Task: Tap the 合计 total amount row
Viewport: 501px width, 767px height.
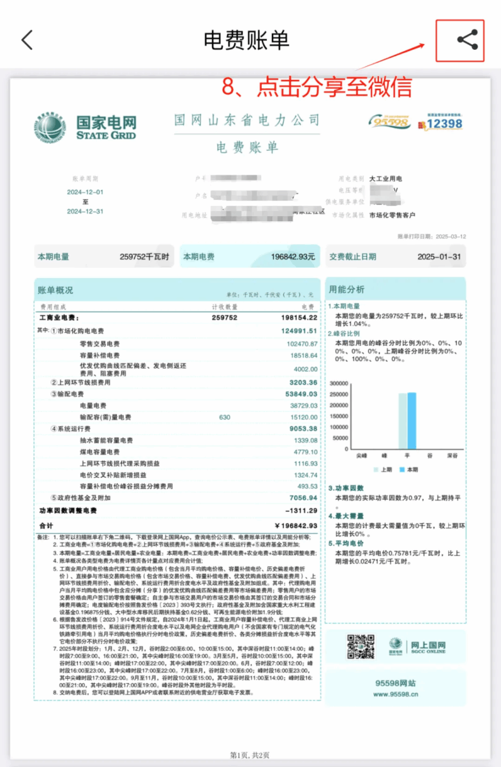Action: tap(176, 525)
